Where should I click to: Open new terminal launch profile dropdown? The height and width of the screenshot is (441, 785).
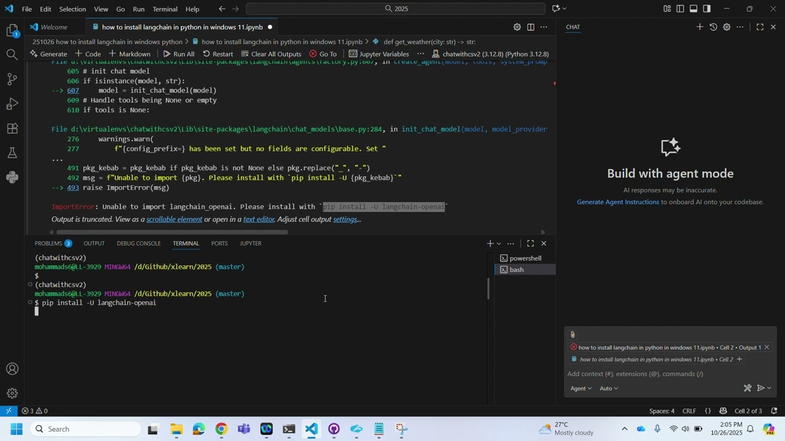click(499, 243)
